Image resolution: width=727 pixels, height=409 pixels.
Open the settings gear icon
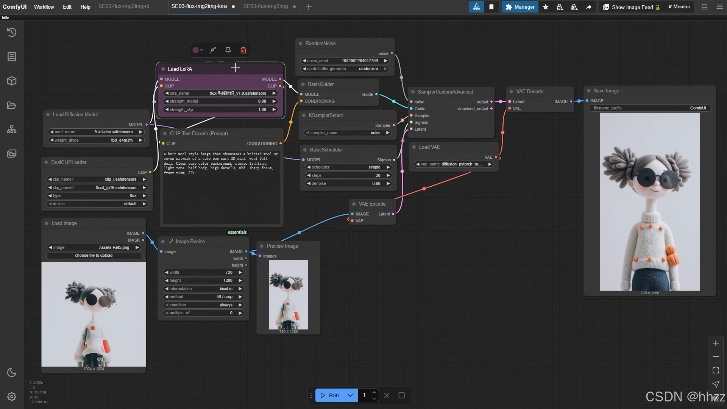coord(12,397)
